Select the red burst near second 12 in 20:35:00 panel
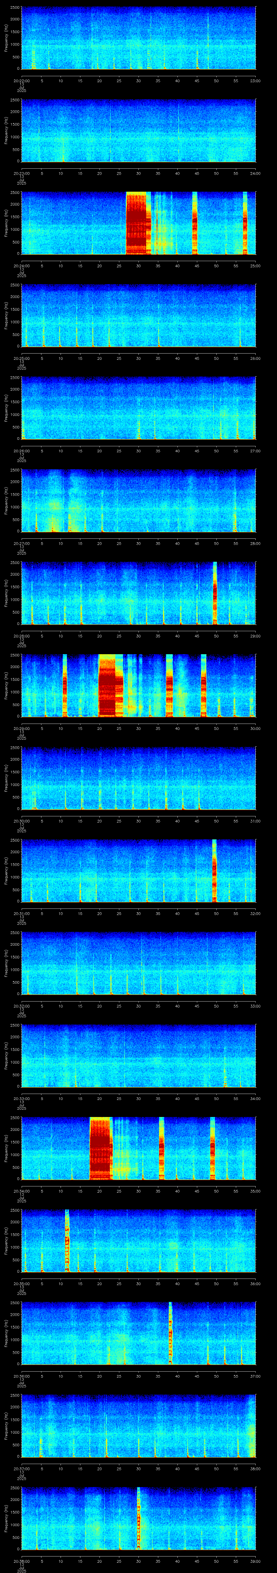Image resolution: width=277 pixels, height=1573 pixels. click(x=67, y=1241)
